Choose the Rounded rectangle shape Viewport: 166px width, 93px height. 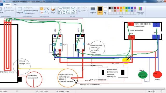(69, 8)
